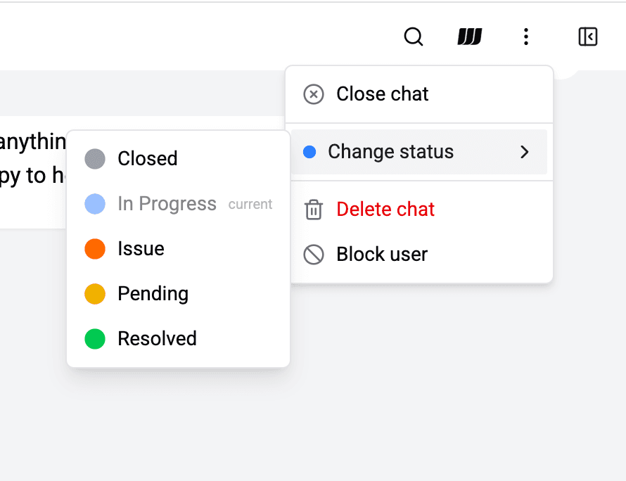The height and width of the screenshot is (481, 626).
Task: Choose Close chat from the menu
Action: coord(383,94)
